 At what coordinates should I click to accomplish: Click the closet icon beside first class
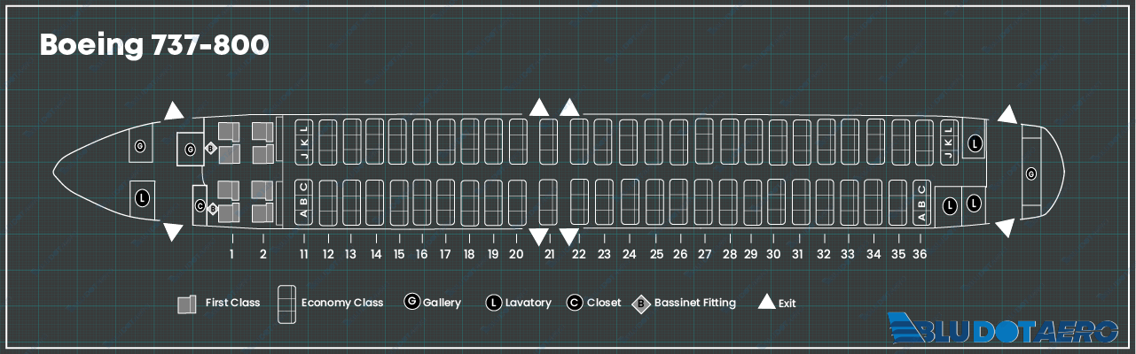pos(200,206)
